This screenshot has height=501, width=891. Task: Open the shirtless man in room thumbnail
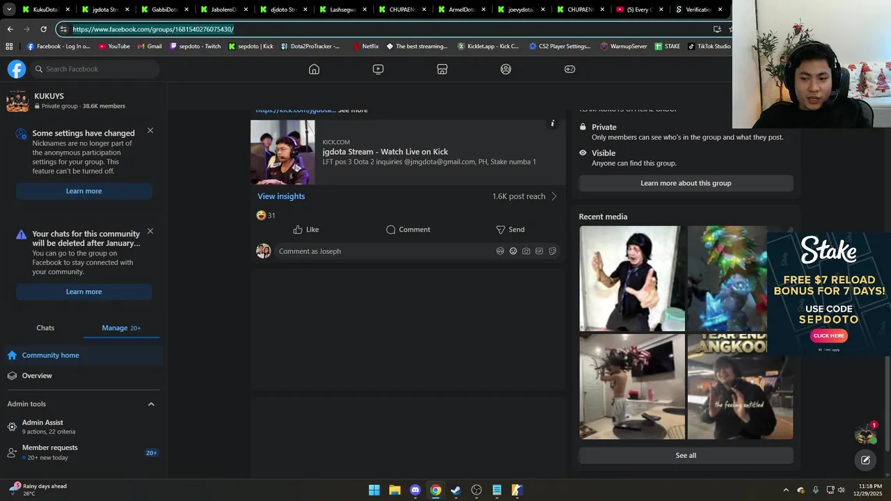point(632,387)
